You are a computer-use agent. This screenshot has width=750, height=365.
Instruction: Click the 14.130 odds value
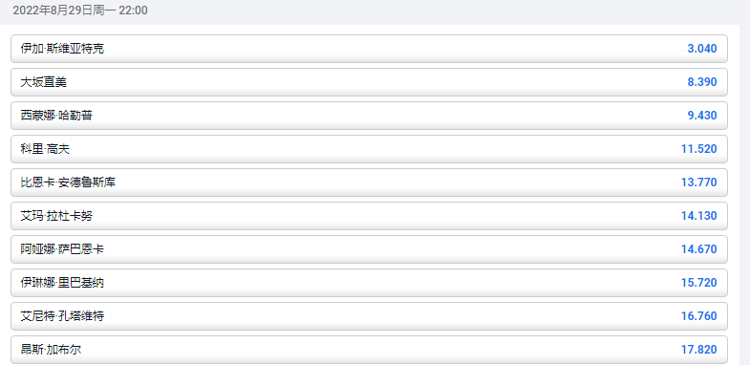click(x=698, y=216)
